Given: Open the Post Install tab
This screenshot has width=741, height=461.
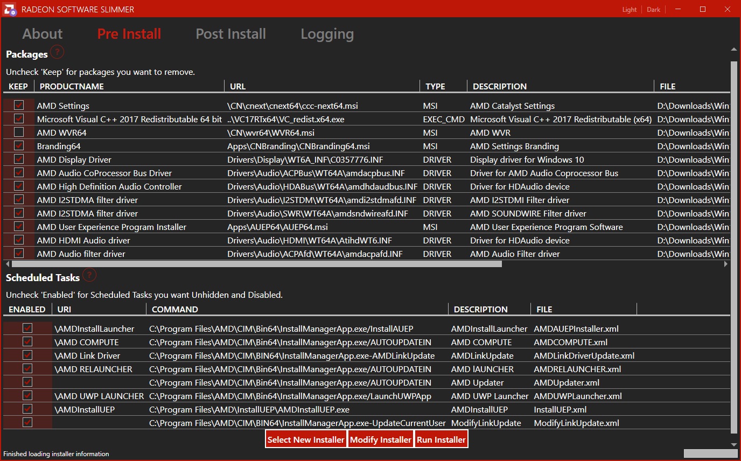Looking at the screenshot, I should point(231,34).
